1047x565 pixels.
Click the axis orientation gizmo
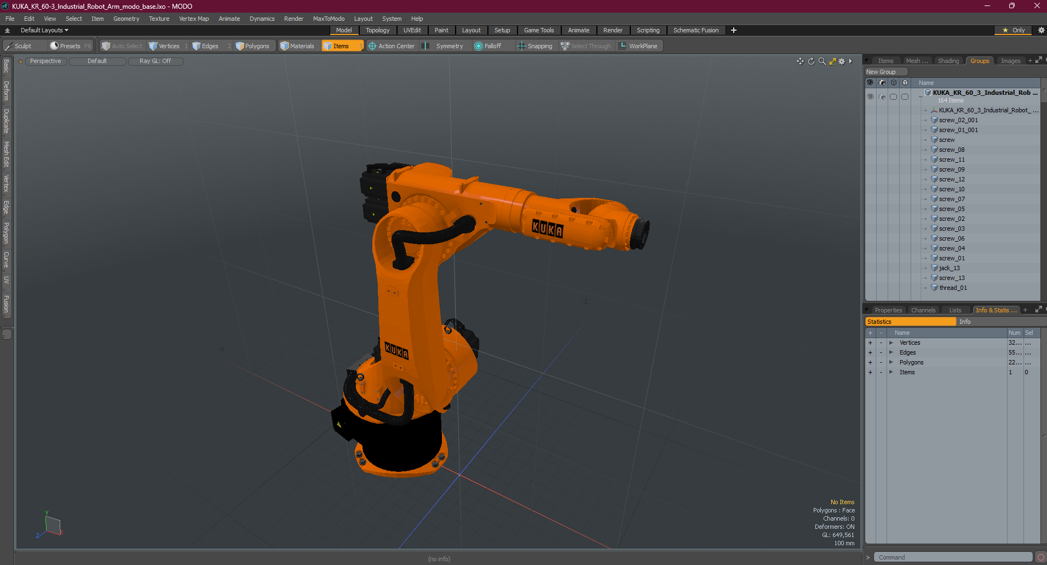click(50, 525)
